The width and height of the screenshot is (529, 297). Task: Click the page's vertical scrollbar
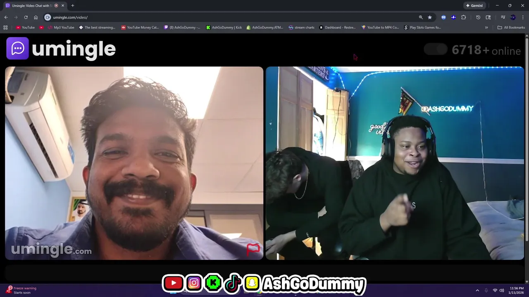[x=527, y=140]
